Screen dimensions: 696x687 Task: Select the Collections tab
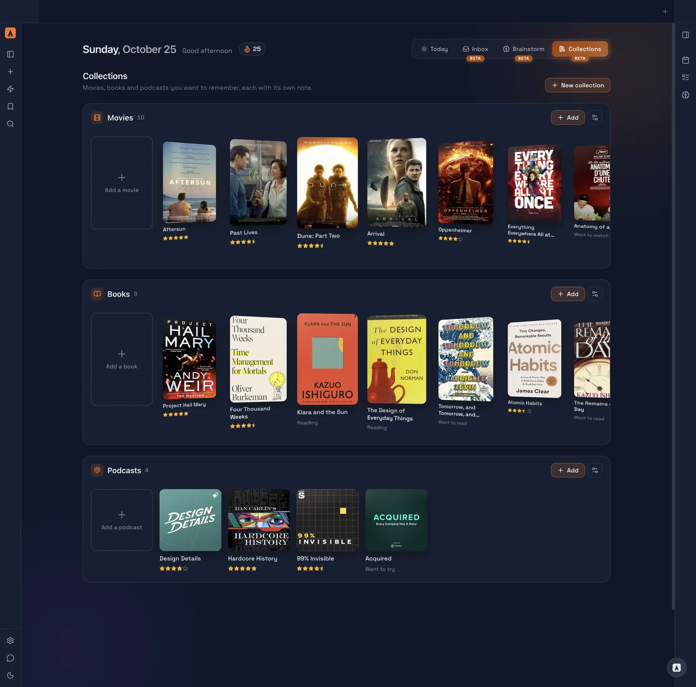(x=580, y=49)
